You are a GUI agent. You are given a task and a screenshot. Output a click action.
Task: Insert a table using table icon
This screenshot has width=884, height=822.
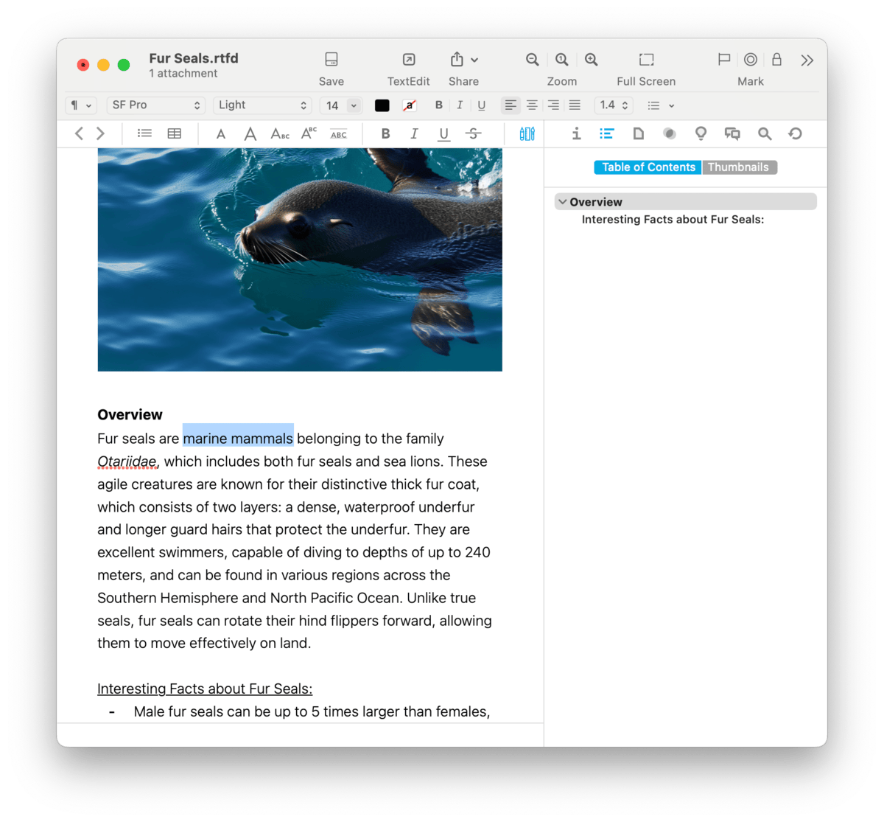coord(174,133)
